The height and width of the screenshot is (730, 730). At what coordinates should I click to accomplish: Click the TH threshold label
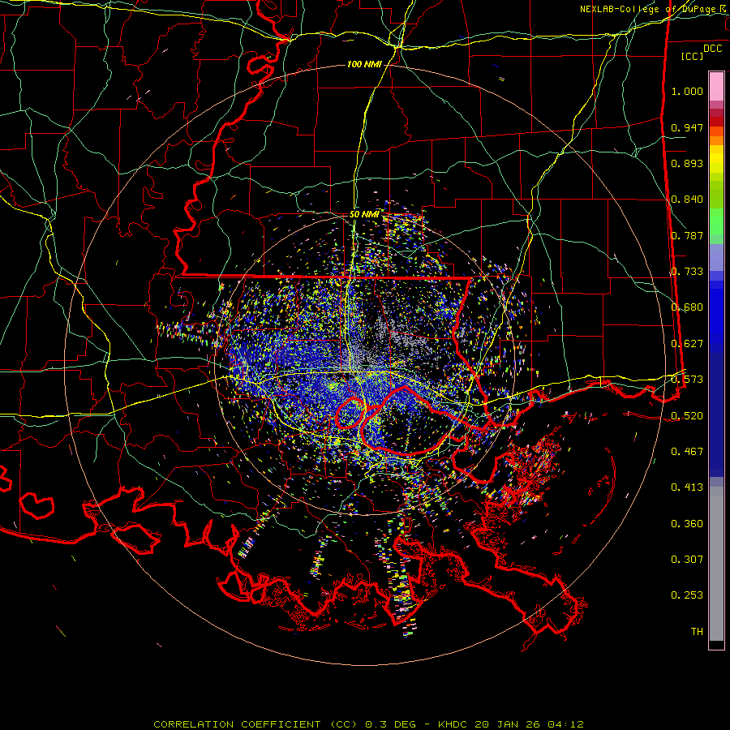click(x=697, y=631)
